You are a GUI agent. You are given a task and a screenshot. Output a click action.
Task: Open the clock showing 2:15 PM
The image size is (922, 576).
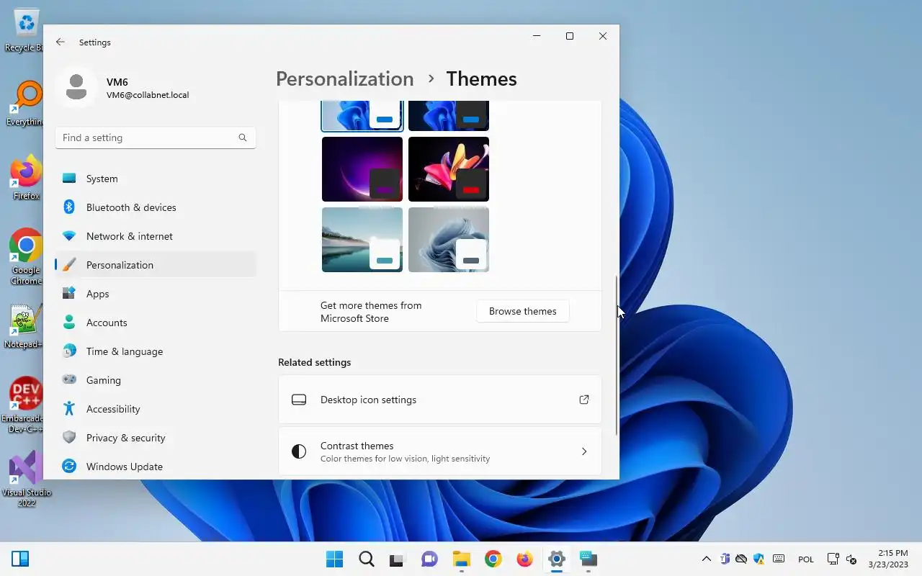[x=887, y=559]
